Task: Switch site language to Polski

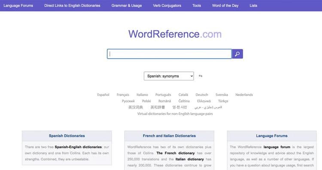Action: point(146,101)
